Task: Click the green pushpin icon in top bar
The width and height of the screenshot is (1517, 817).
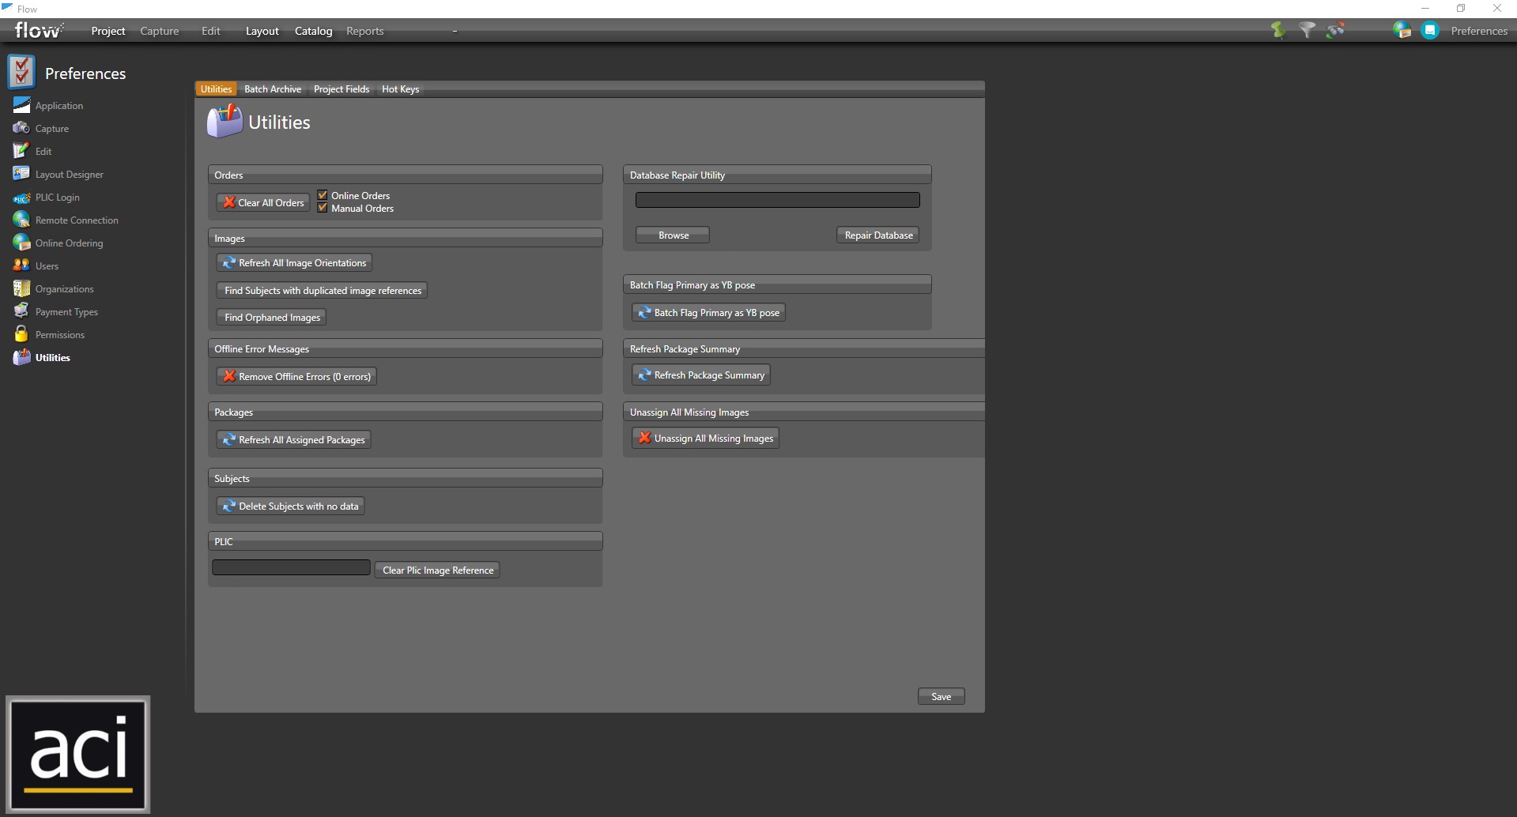Action: pos(1277,30)
